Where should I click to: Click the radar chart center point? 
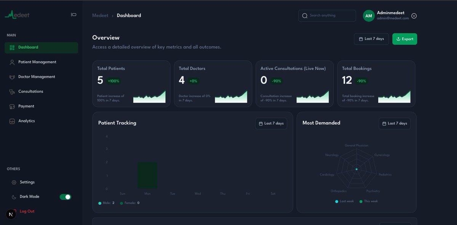click(x=356, y=169)
